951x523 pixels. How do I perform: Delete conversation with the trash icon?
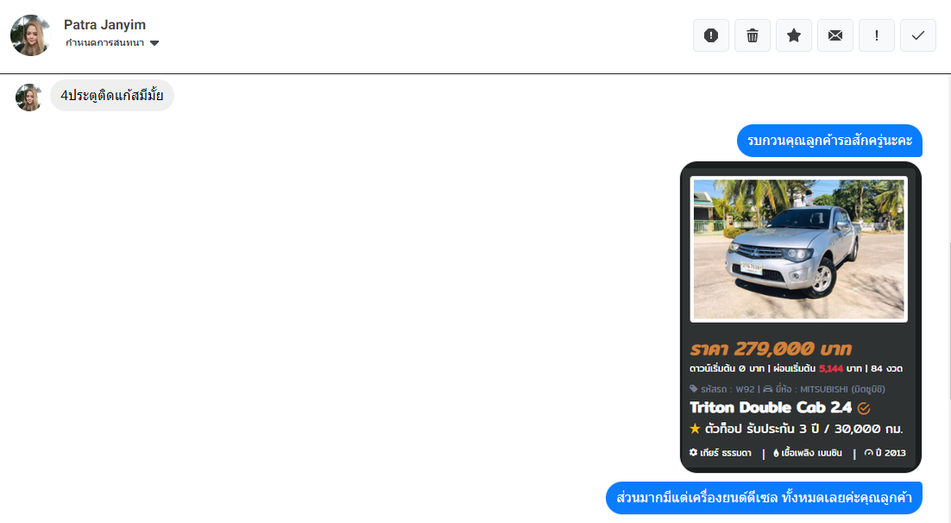click(x=752, y=35)
